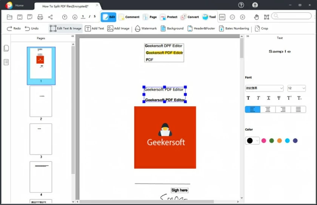The image size is (317, 205).
Task: Click the Redo button
Action: (14, 28)
